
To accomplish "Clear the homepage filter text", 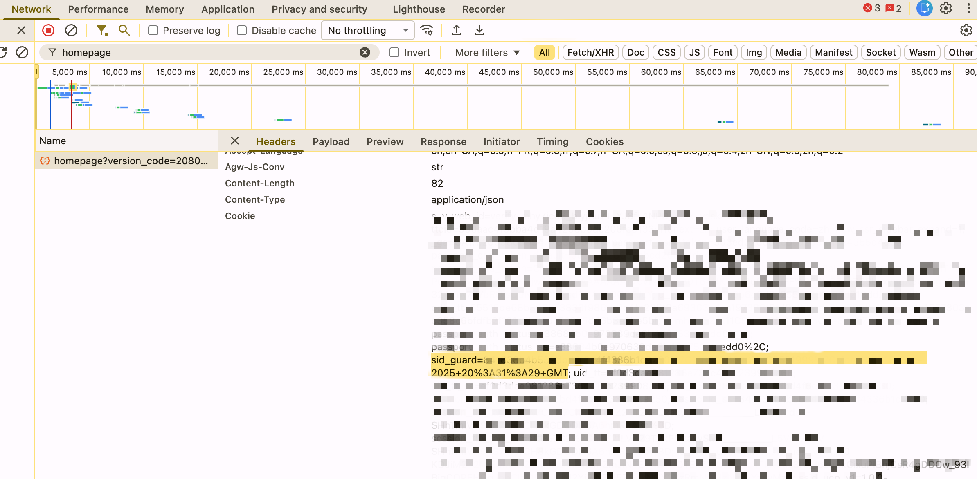I will (365, 52).
